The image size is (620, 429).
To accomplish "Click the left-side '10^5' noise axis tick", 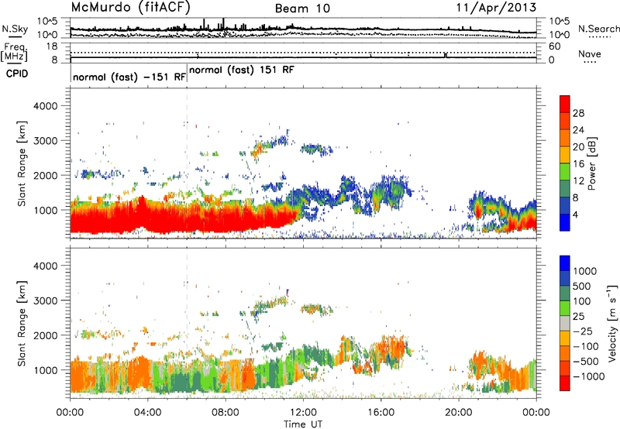I will tap(47, 22).
